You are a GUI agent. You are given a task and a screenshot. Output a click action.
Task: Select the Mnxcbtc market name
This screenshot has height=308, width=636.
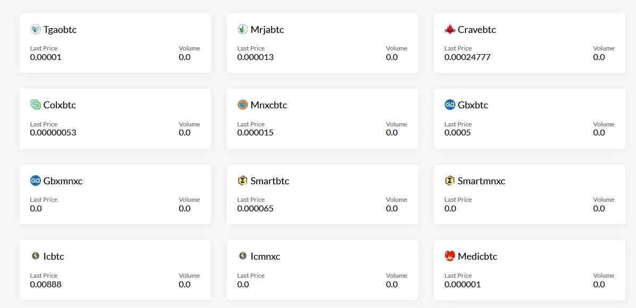(269, 105)
